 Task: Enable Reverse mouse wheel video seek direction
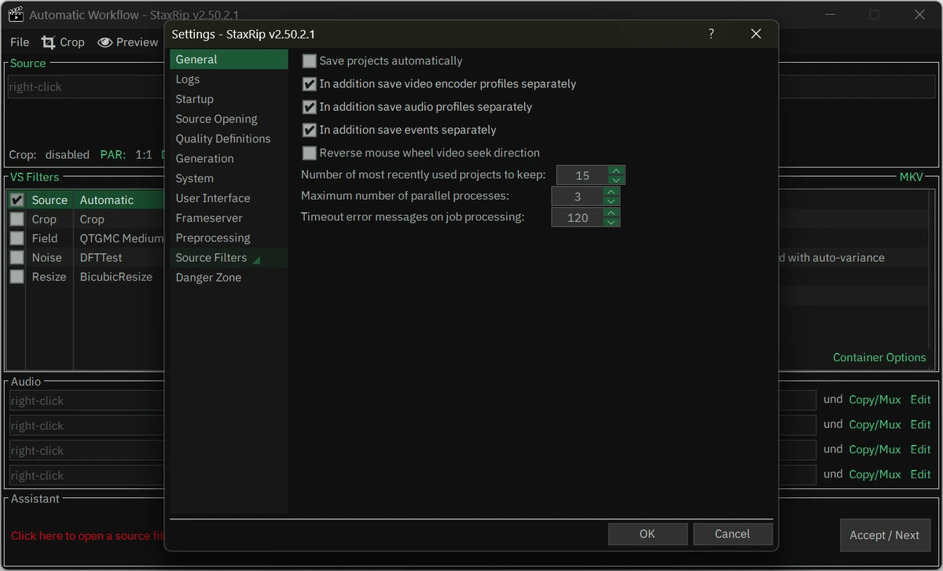pyautogui.click(x=310, y=153)
